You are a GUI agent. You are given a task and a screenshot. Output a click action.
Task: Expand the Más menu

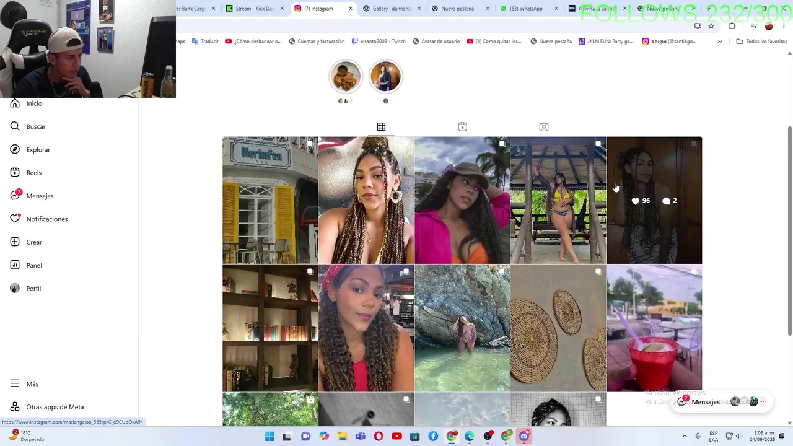(24, 384)
